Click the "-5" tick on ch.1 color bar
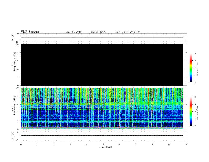Viewport: 209px width, 162px height. [x=195, y=68]
